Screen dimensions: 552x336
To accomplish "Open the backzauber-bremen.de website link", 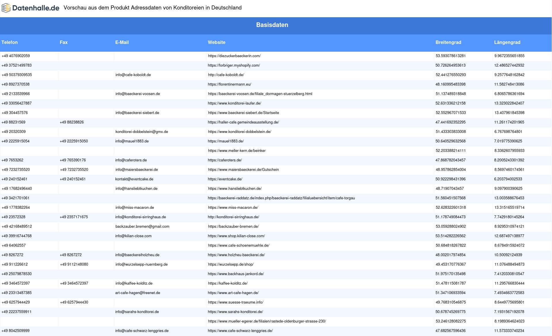I will [233, 227].
